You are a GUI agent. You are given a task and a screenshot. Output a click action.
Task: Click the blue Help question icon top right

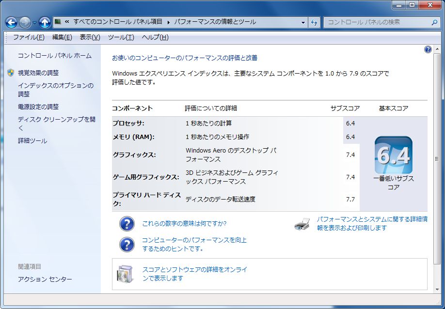(x=428, y=49)
